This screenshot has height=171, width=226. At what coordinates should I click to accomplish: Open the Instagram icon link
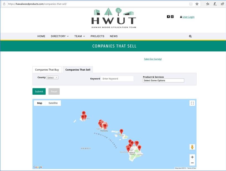(x=172, y=17)
